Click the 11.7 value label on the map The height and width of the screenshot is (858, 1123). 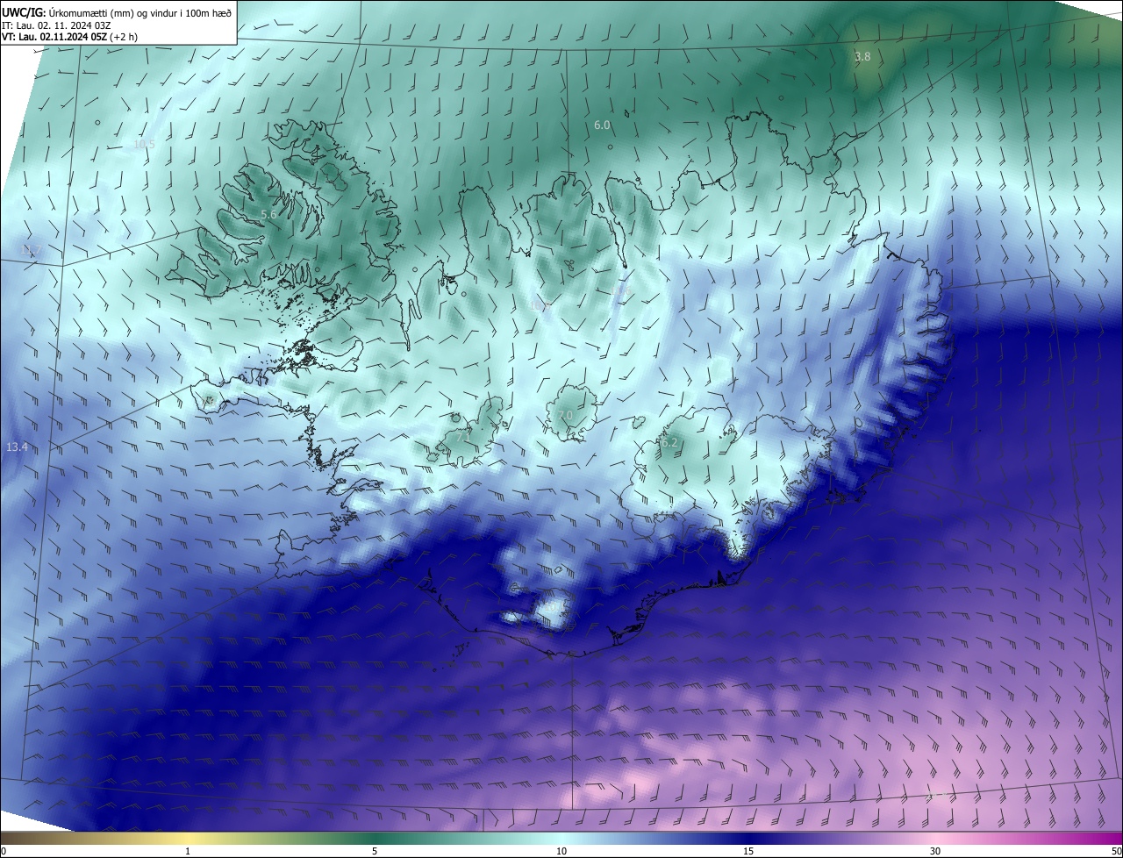pyautogui.click(x=31, y=251)
